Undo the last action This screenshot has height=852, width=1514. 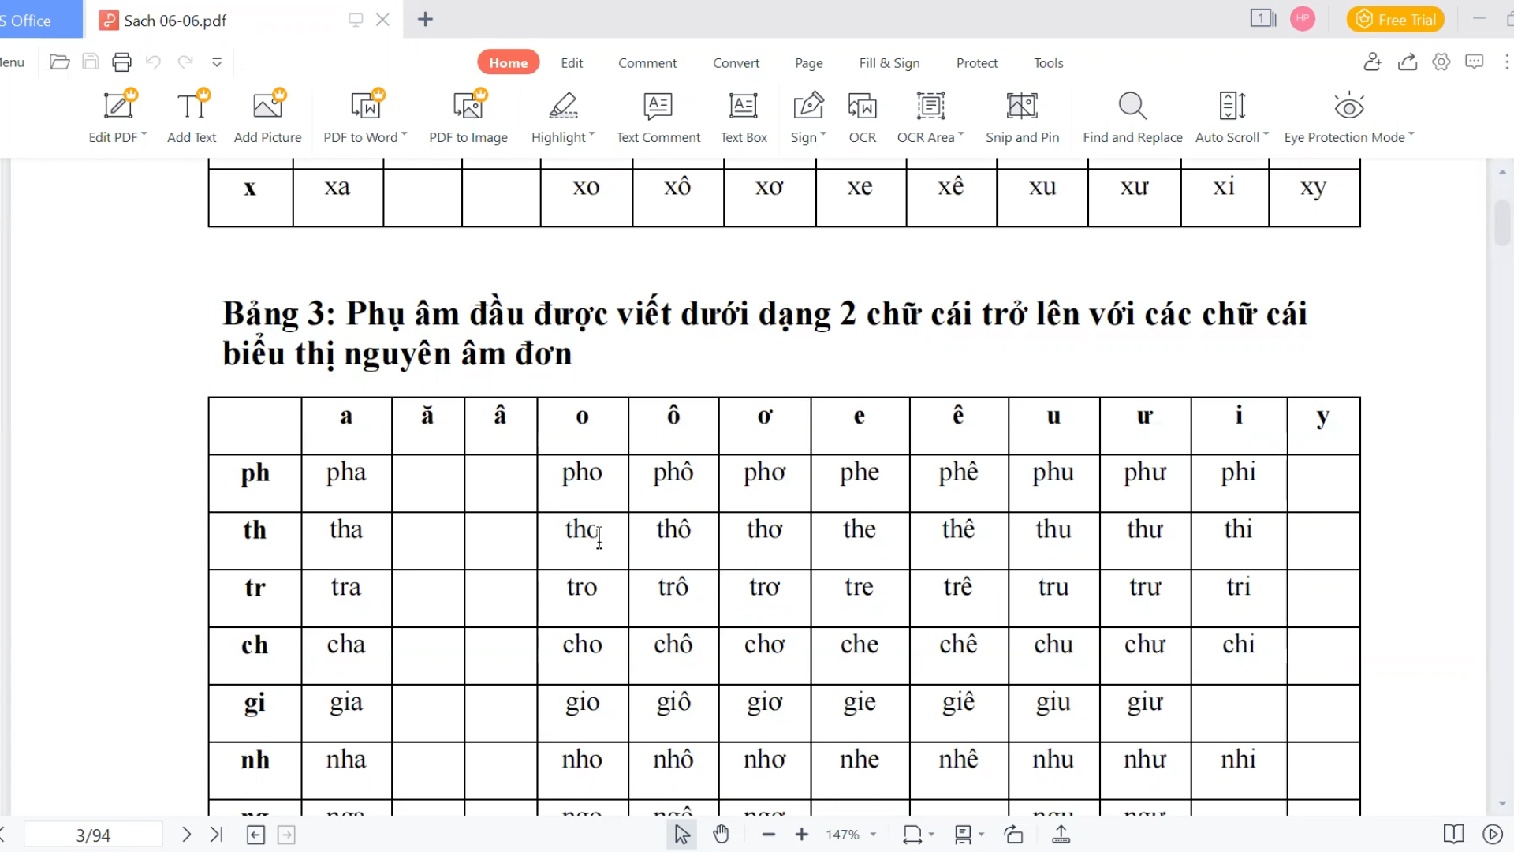tap(153, 62)
